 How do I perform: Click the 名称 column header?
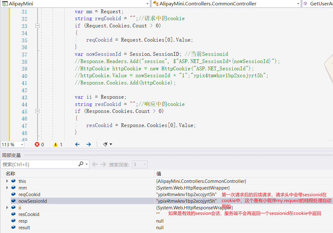pyautogui.click(x=10, y=173)
